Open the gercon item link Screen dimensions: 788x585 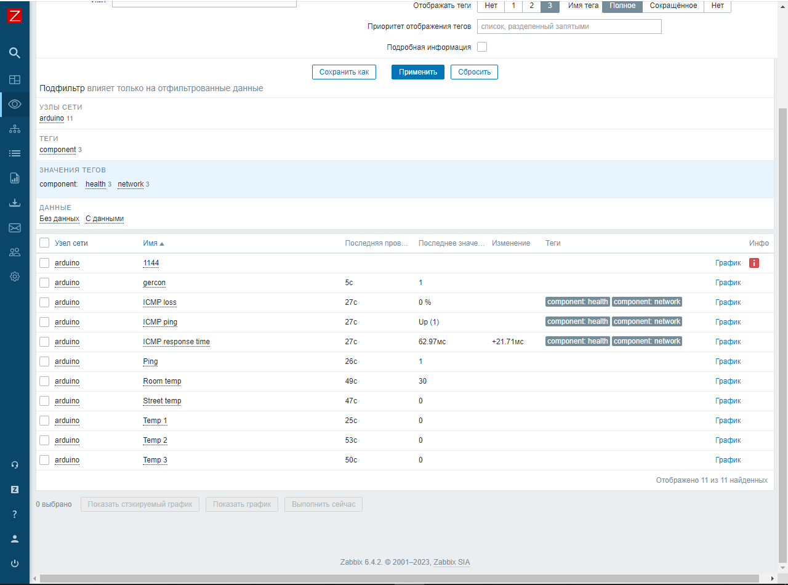pyautogui.click(x=154, y=282)
